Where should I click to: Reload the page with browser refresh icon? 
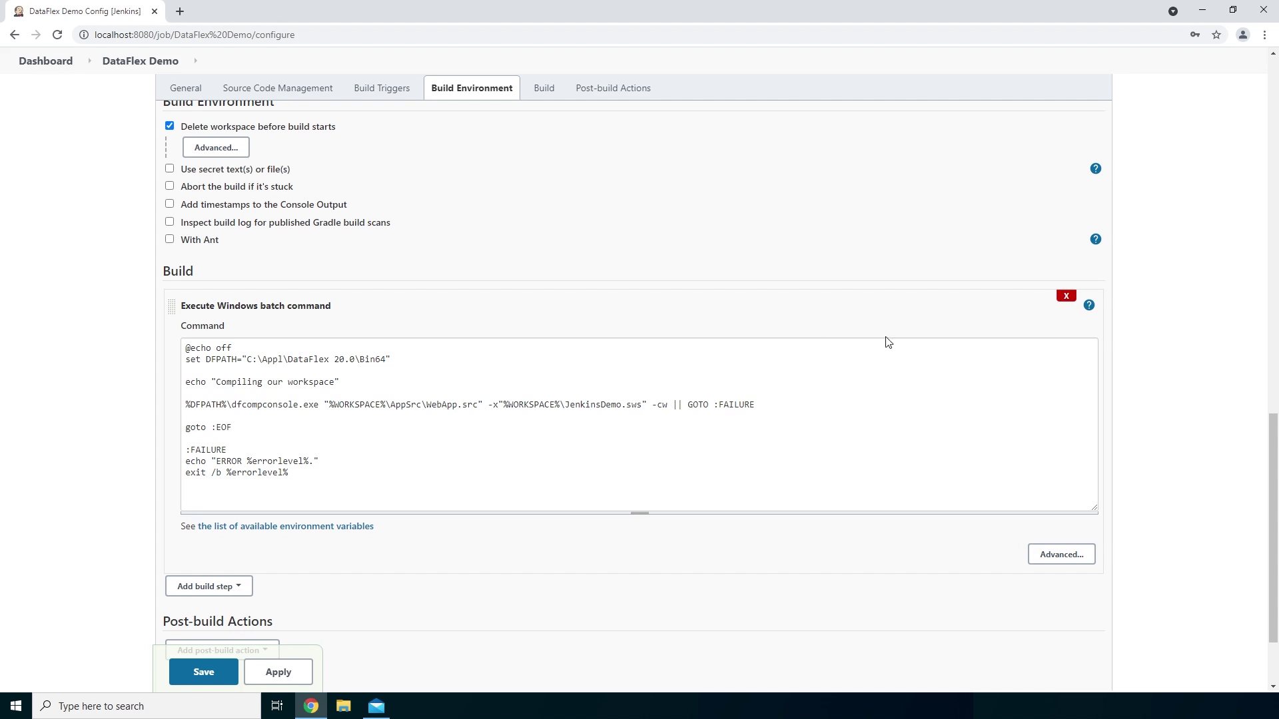coord(57,35)
